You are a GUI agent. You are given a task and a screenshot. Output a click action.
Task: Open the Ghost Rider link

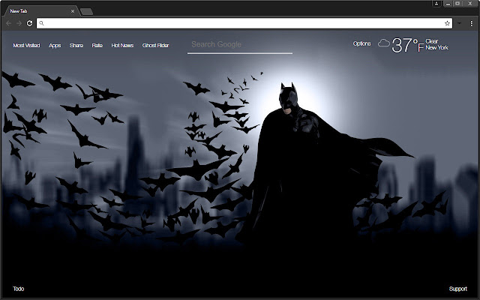point(155,45)
